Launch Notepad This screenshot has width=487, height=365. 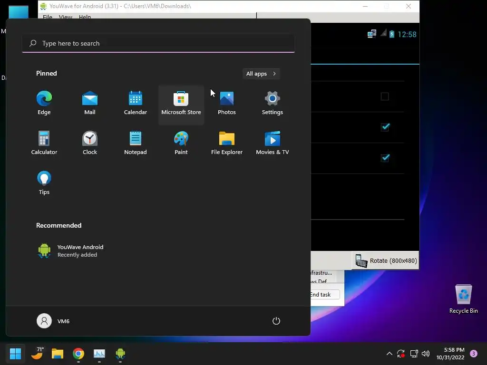136,143
